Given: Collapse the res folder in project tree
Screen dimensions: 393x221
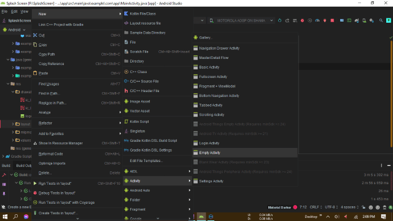Looking at the screenshot, I should coord(8,83).
